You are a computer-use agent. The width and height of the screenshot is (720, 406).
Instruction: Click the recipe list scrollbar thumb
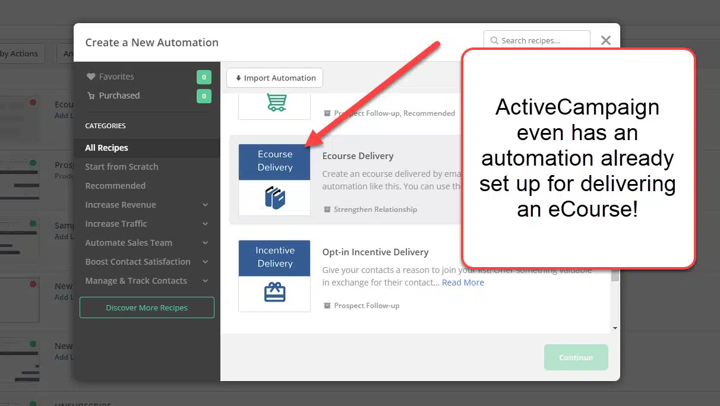point(615,275)
